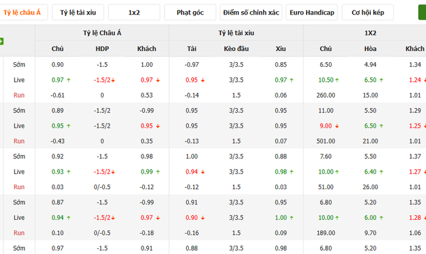Switch to the Tỷ lệ châu Á tab
This screenshot has width=426, height=254.
click(x=24, y=12)
